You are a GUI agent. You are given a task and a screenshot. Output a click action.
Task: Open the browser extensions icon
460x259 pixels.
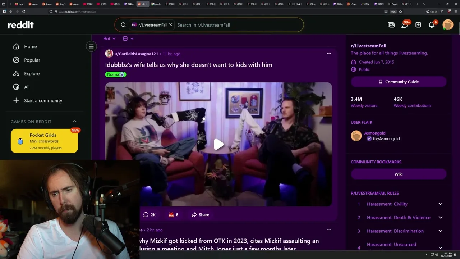(x=442, y=12)
